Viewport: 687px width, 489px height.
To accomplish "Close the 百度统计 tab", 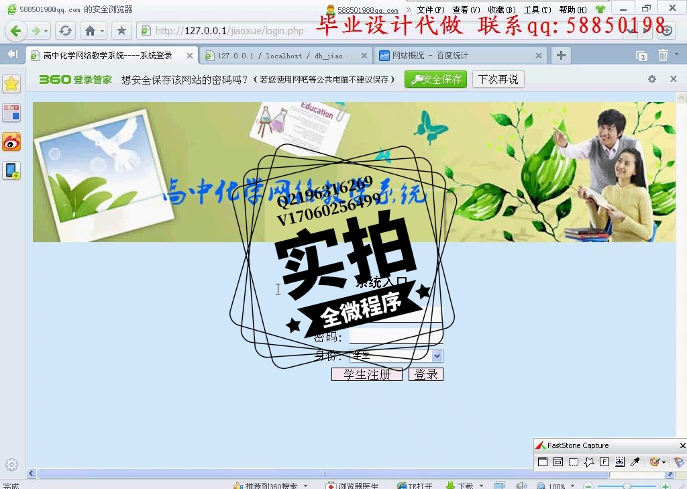I will 539,56.
